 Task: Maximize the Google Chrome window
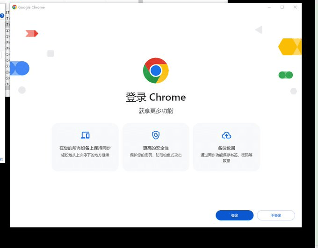coord(282,7)
